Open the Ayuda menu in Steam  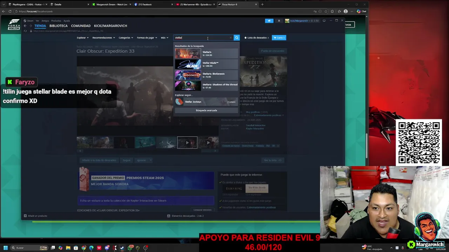[x=67, y=21]
